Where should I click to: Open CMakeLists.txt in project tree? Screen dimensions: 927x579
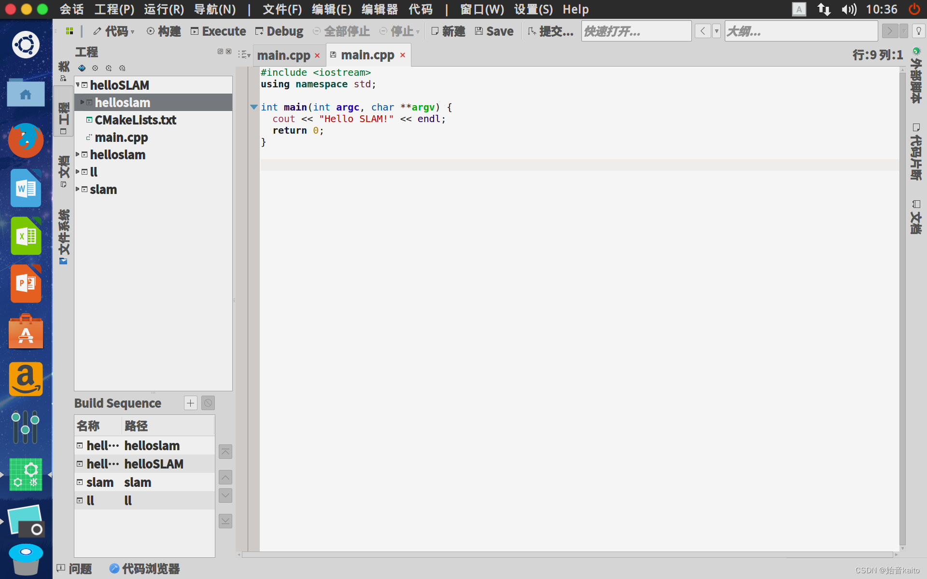click(135, 120)
